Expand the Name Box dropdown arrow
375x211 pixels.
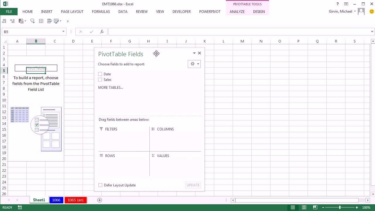(63, 32)
